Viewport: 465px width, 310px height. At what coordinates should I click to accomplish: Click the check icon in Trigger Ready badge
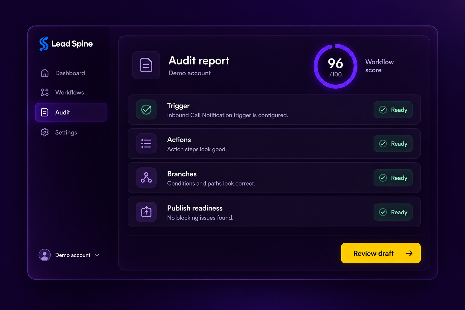(383, 110)
